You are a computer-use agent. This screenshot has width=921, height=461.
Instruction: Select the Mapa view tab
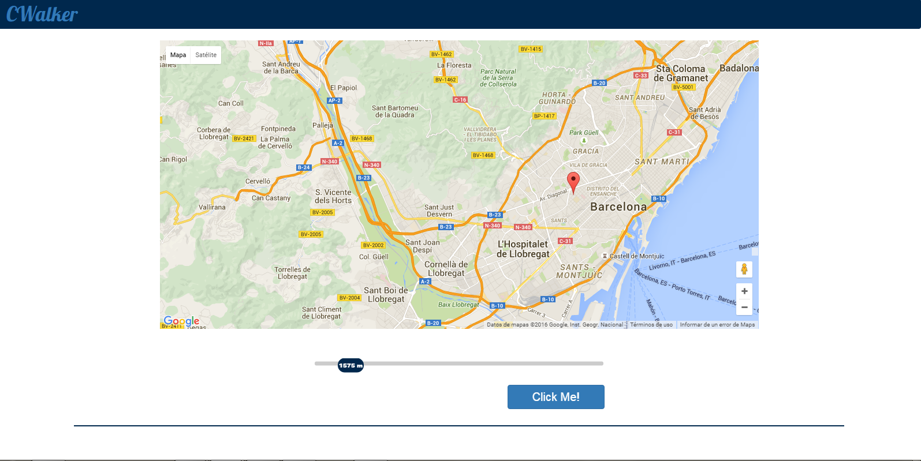[178, 55]
